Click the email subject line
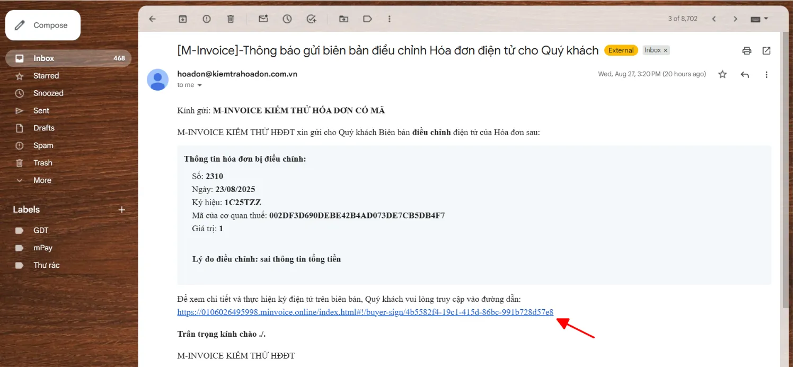Screen dimensions: 795x367 [387, 50]
